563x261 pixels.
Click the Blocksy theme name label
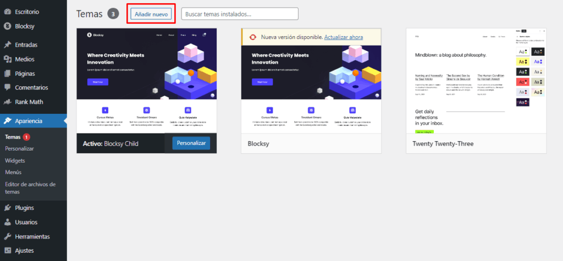tap(258, 143)
